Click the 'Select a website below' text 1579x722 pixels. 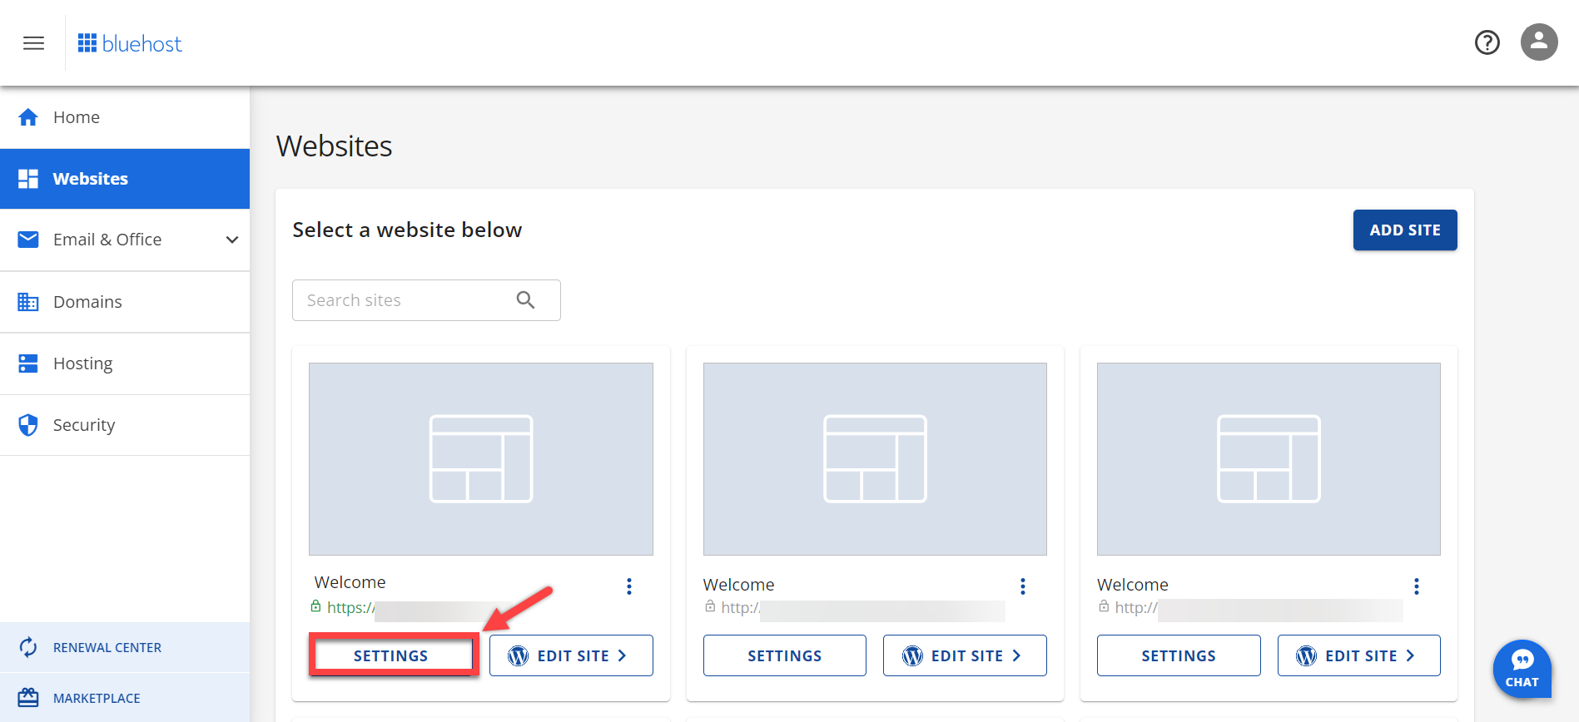(407, 230)
